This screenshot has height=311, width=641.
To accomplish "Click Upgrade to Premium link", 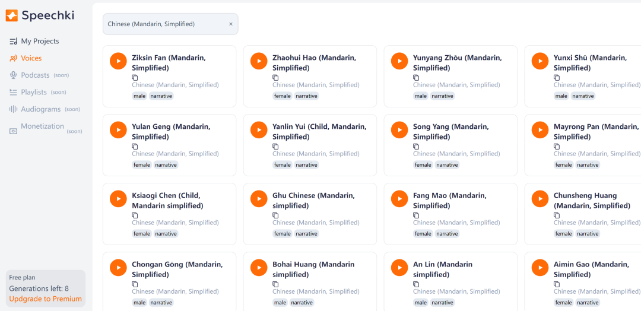I will (x=46, y=299).
